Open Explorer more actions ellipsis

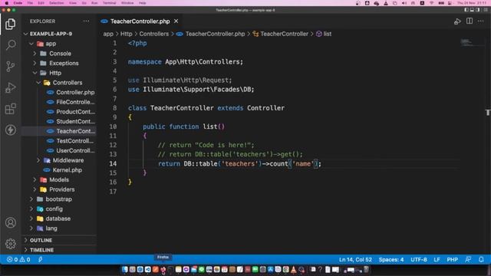[x=86, y=21]
